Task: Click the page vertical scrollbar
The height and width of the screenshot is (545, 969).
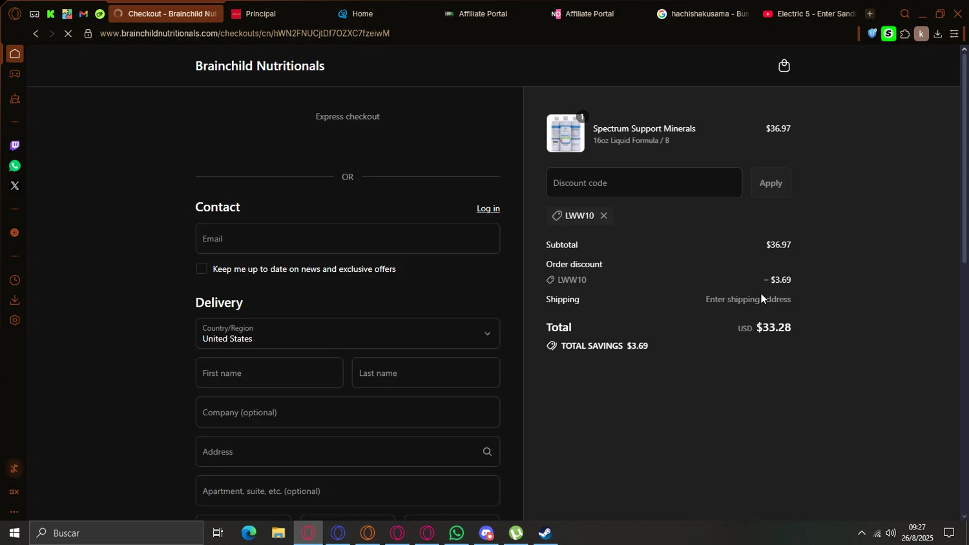Action: (964, 158)
